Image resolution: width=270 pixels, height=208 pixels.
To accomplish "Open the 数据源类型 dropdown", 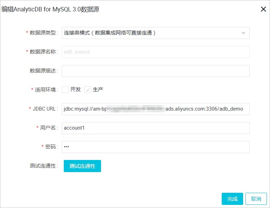I will coord(156,33).
